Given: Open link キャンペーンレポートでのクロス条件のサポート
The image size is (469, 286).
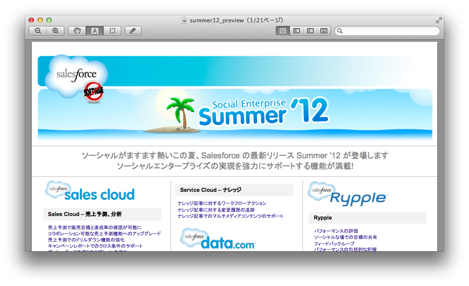Looking at the screenshot, I should coord(95,246).
